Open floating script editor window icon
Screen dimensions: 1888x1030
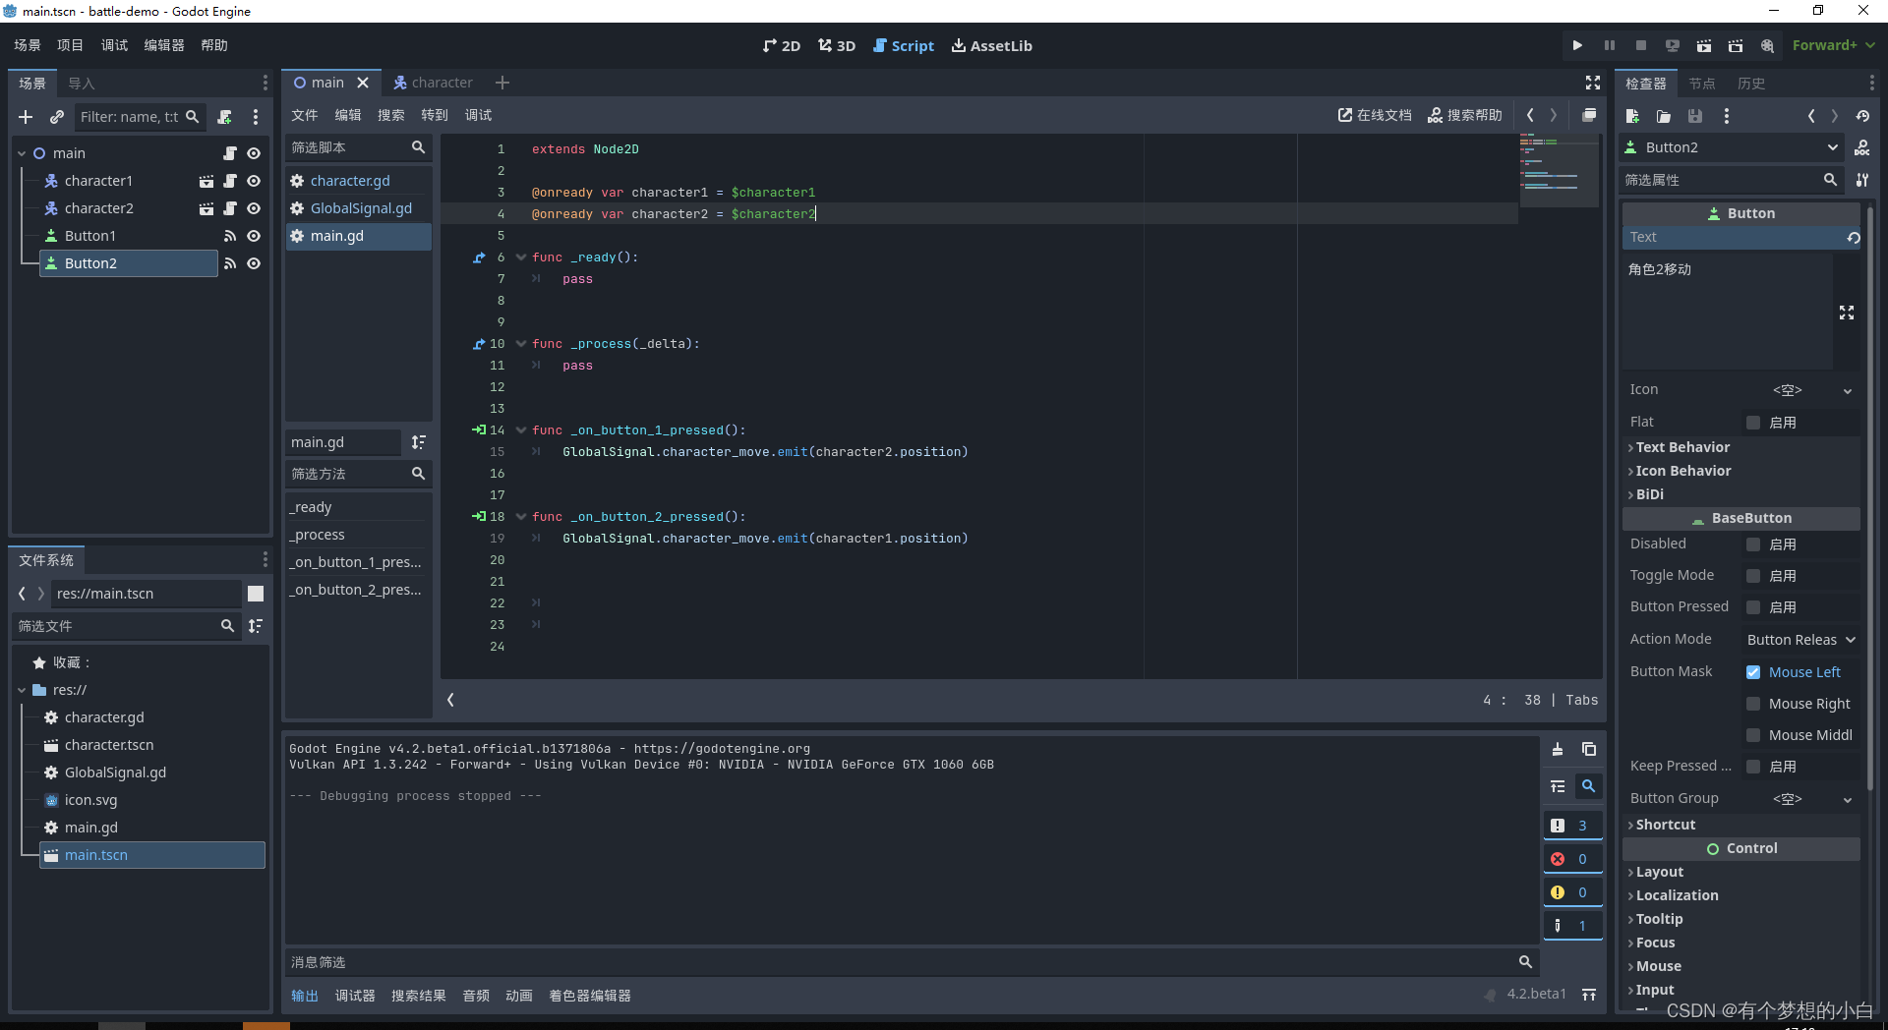click(x=1589, y=115)
